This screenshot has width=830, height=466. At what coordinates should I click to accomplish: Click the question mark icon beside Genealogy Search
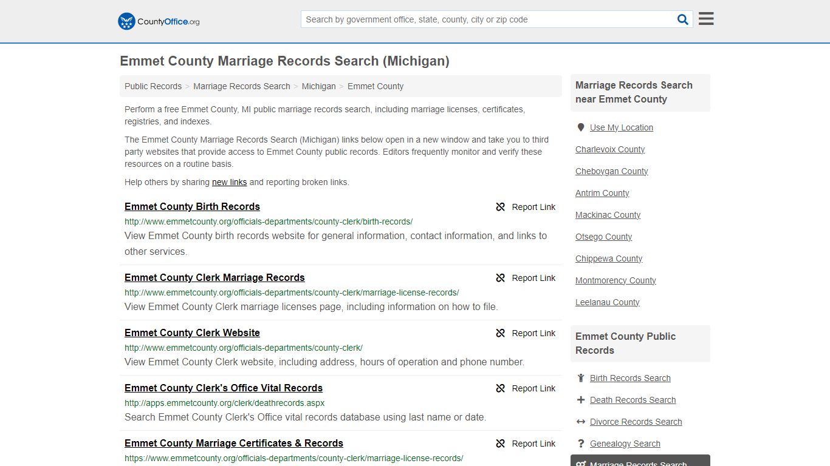581,444
